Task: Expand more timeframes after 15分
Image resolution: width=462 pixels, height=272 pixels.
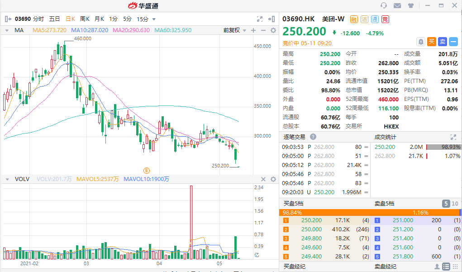Action: coord(154,19)
